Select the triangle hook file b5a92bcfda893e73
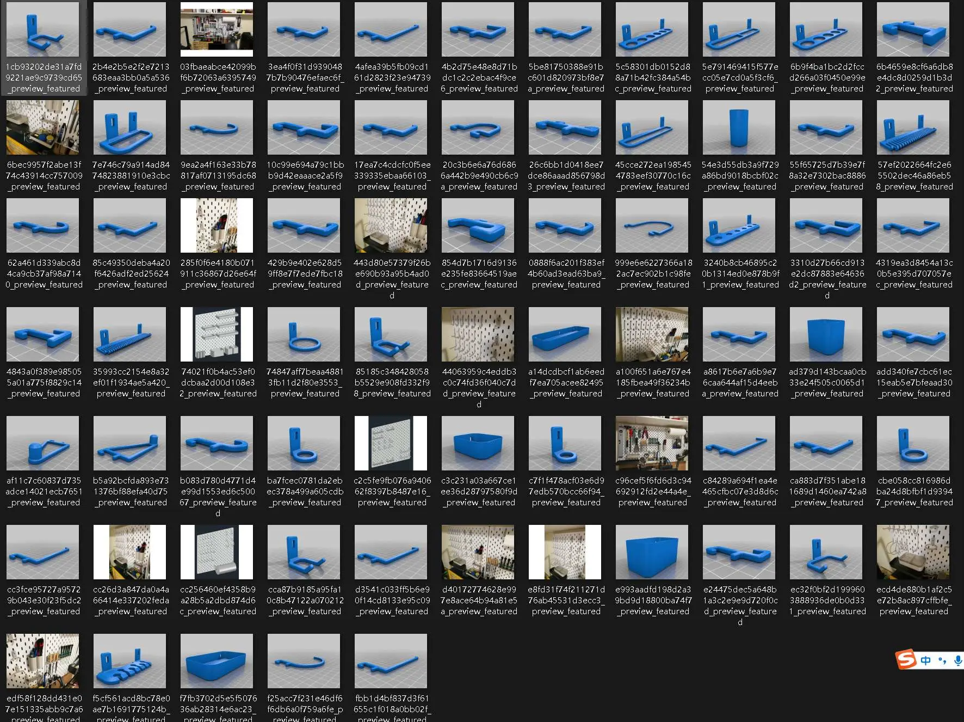Viewport: 964px width, 722px height. pyautogui.click(x=129, y=444)
